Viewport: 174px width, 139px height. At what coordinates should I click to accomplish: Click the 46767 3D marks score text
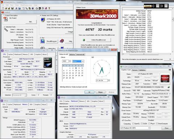click(99, 30)
